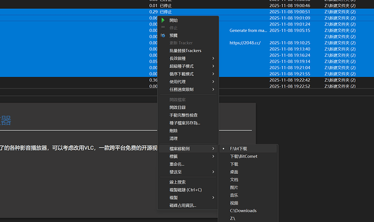Open 磁碟占用資訊... from the menu
The width and height of the screenshot is (374, 222).
pyautogui.click(x=183, y=206)
